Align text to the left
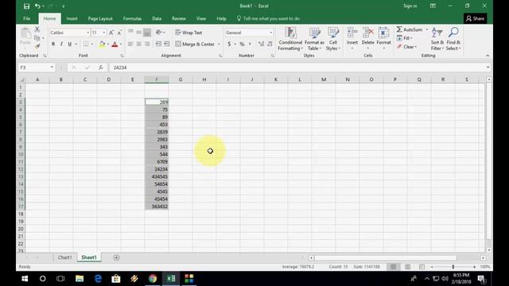509x286 pixels. click(x=130, y=44)
